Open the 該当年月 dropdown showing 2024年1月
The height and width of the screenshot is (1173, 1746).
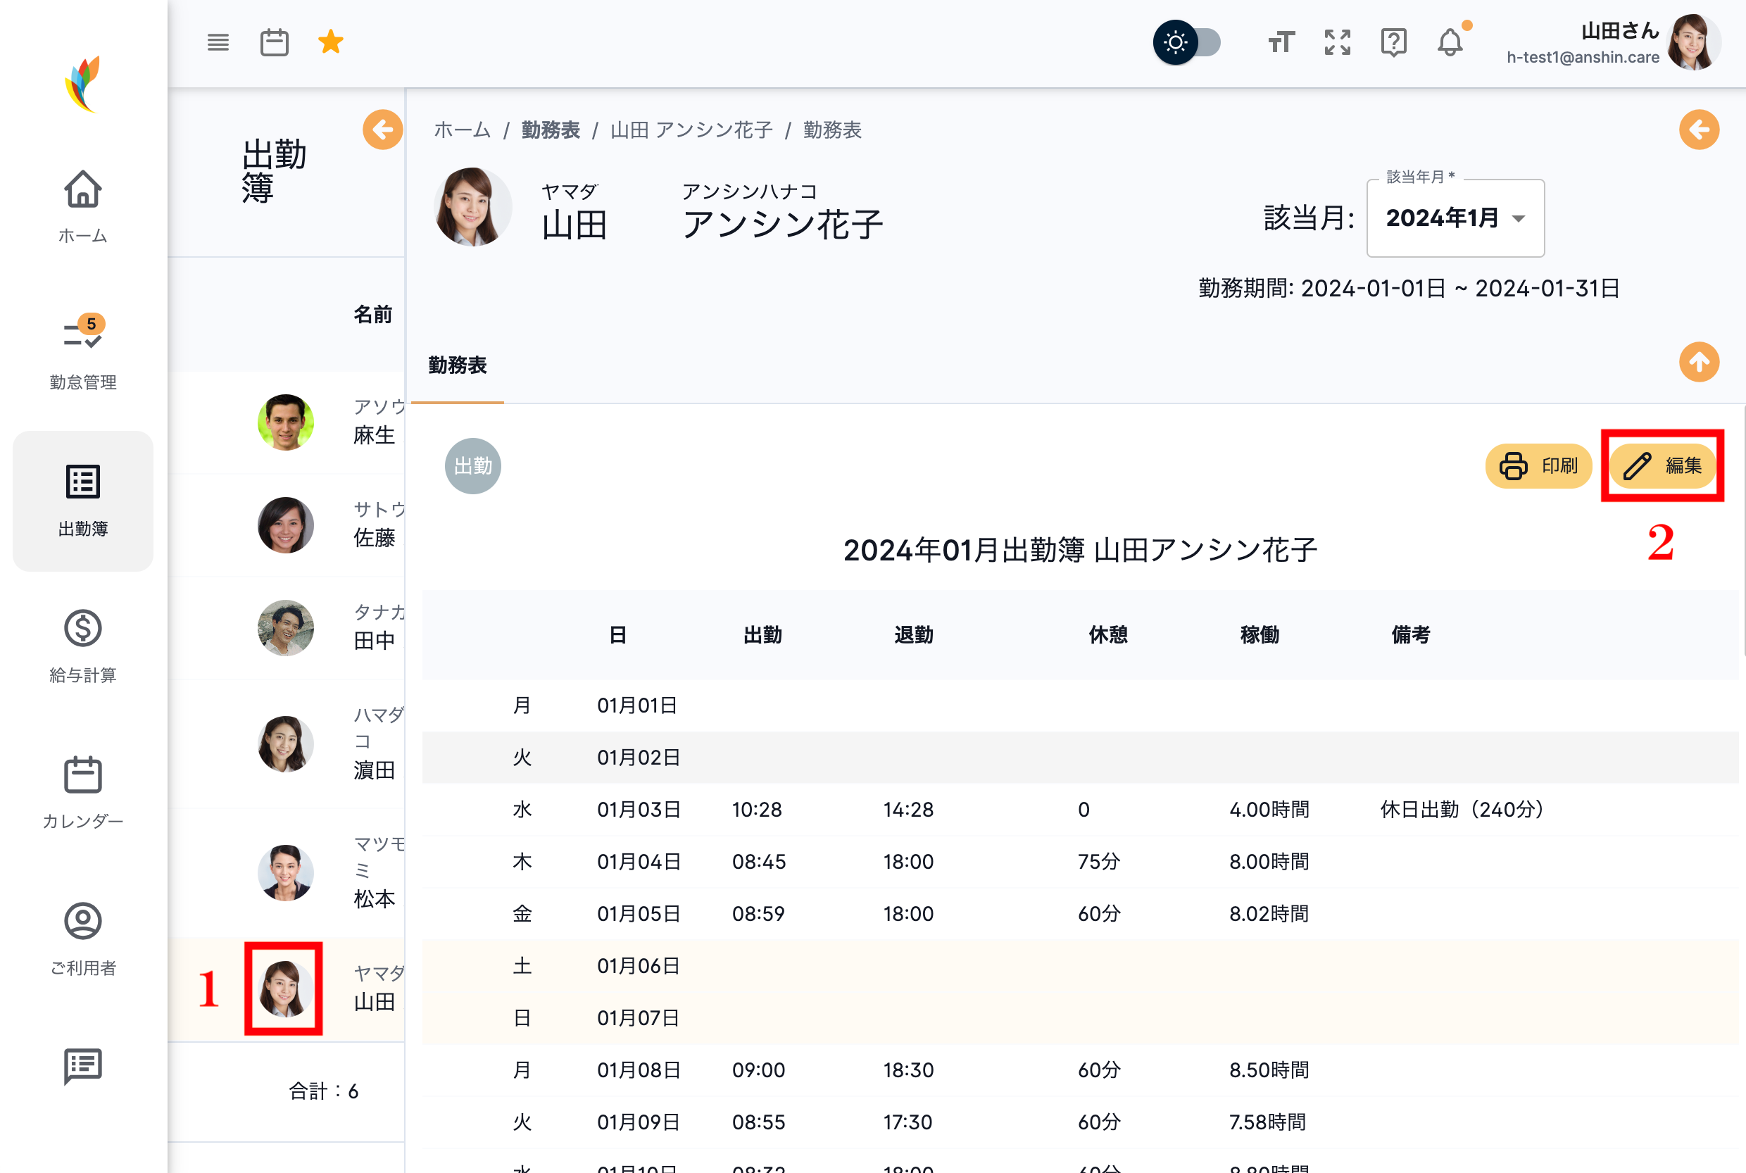coord(1455,218)
